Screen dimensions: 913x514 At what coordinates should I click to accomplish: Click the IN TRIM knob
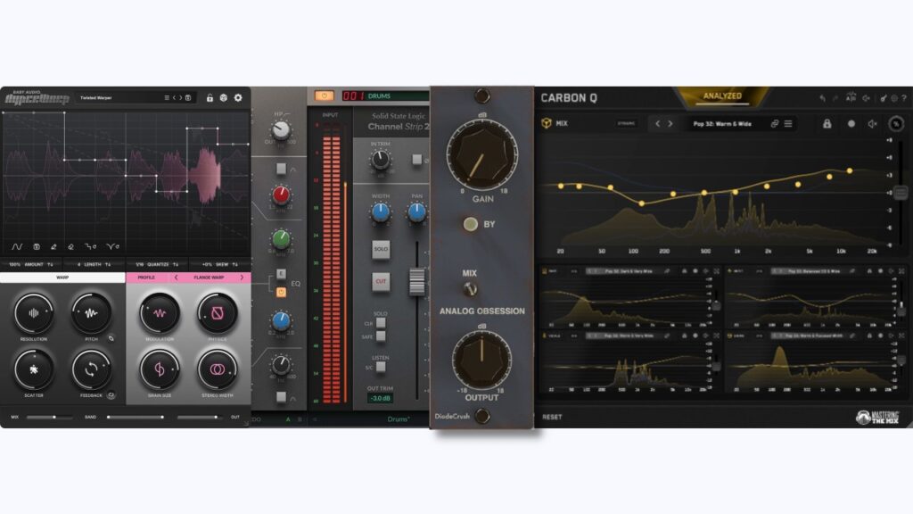(380, 159)
